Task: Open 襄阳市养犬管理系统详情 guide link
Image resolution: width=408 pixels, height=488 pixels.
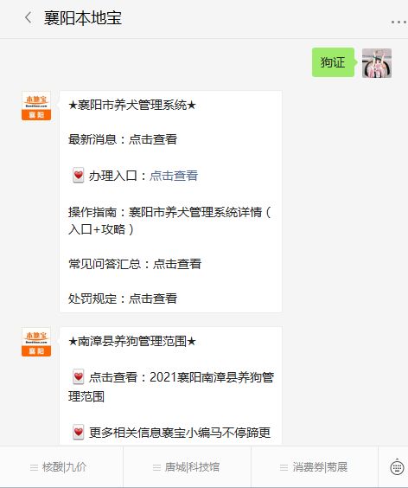Action: coord(170,221)
